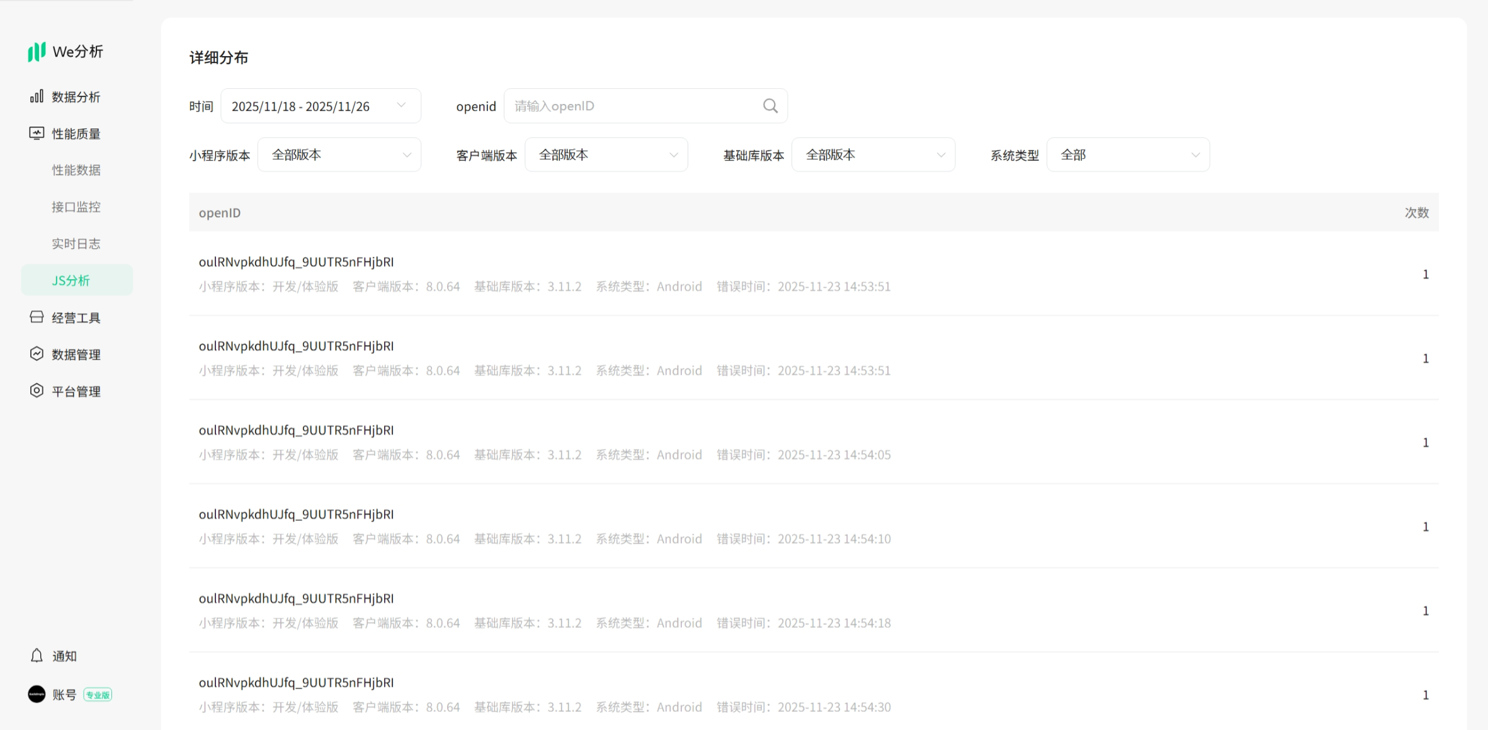This screenshot has width=1488, height=730.
Task: Click the 性能质量 monitor icon
Action: (37, 134)
